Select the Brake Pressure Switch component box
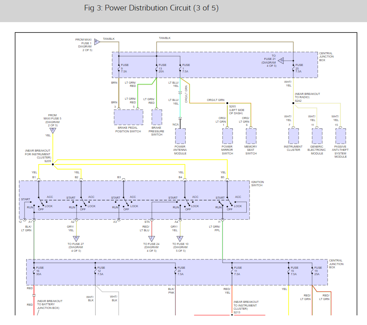367x325 pixels. (157, 117)
